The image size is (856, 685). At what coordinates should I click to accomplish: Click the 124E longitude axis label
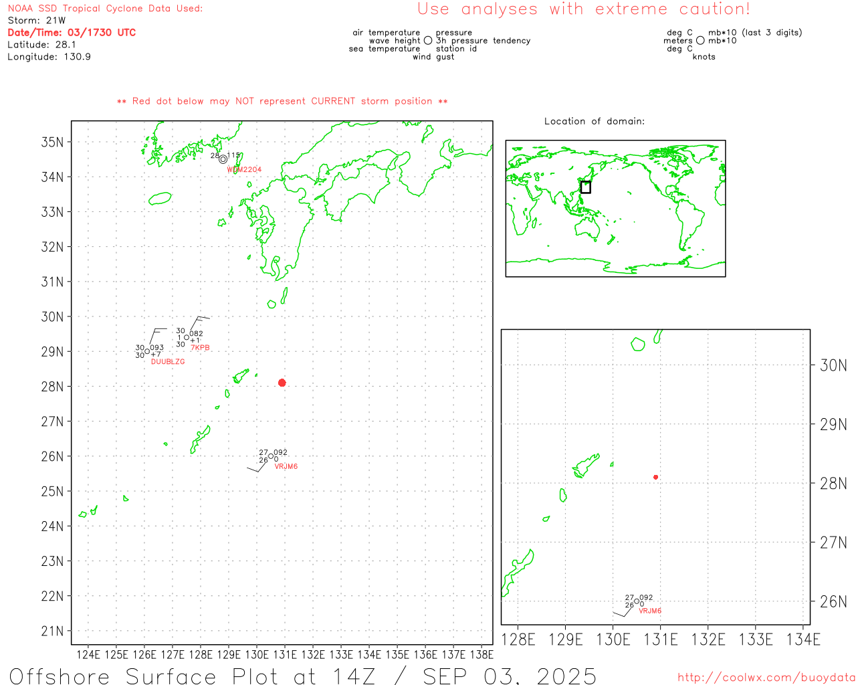click(x=88, y=654)
